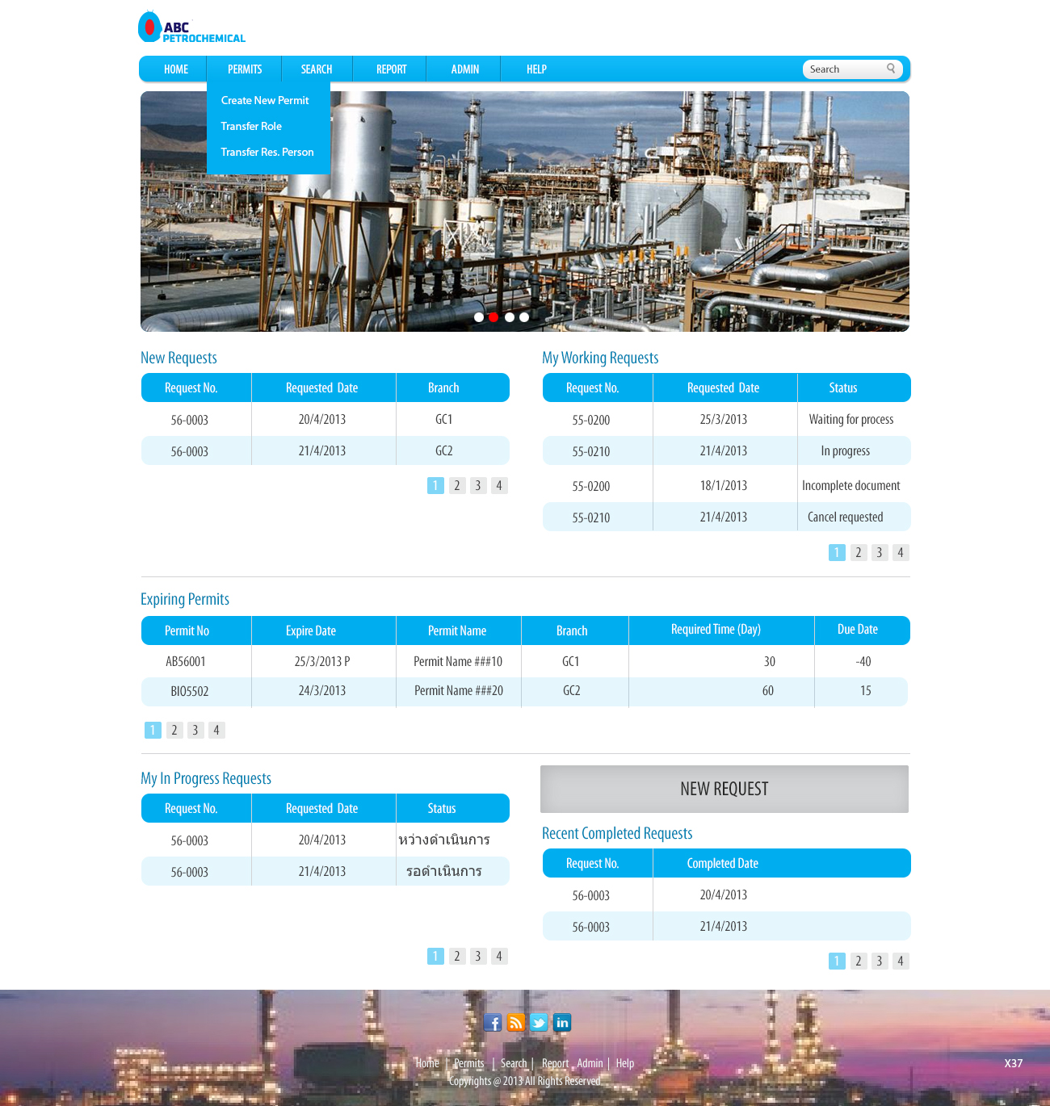Select Transfer Role from Permits menu
The height and width of the screenshot is (1106, 1050).
251,126
